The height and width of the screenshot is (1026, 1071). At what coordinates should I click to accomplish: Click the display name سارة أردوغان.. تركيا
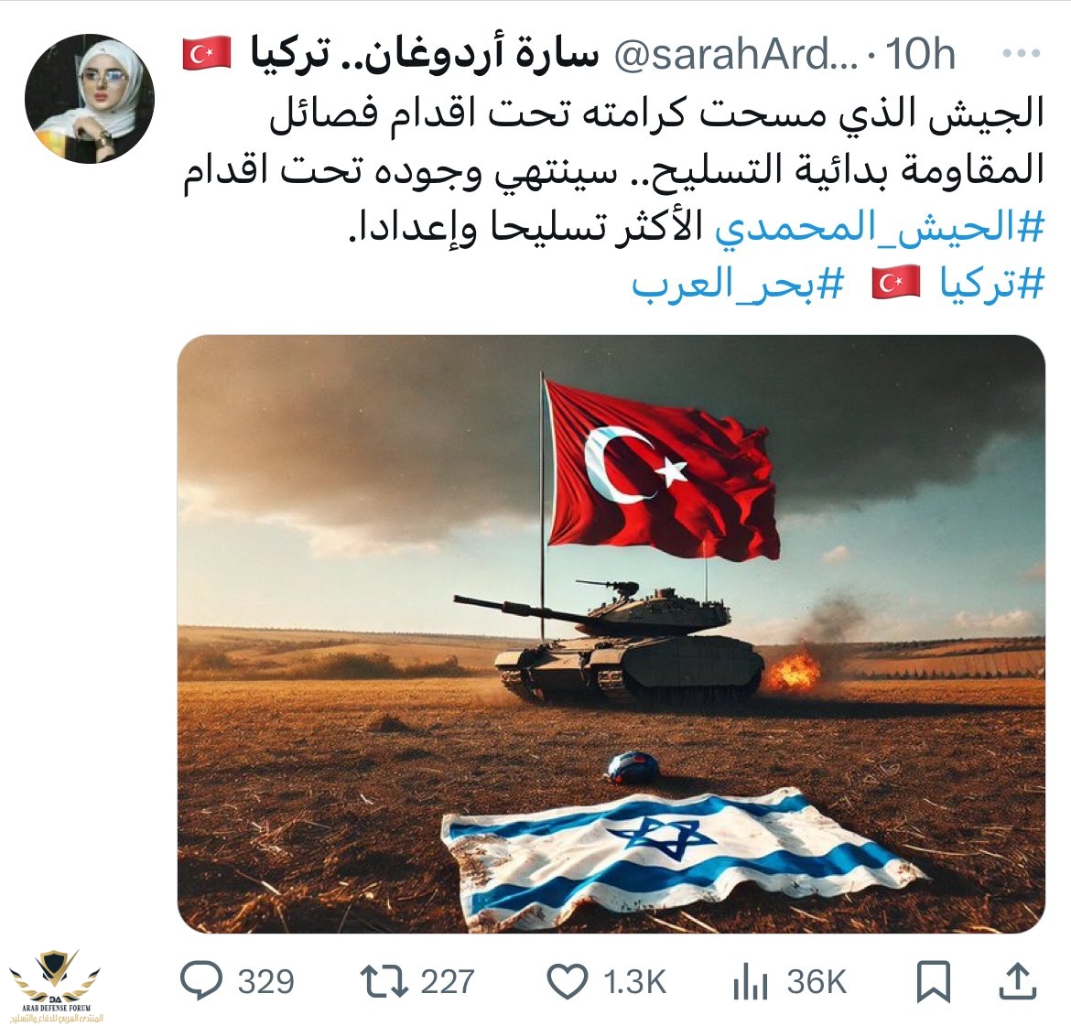(425, 55)
